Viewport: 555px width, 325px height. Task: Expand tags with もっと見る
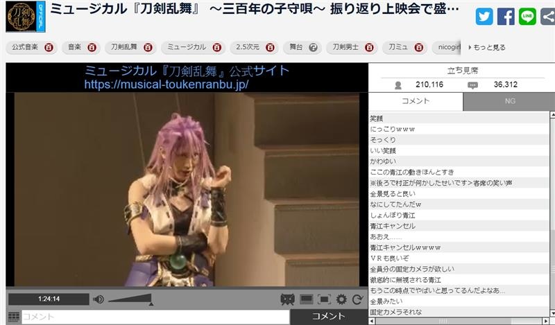click(x=487, y=47)
